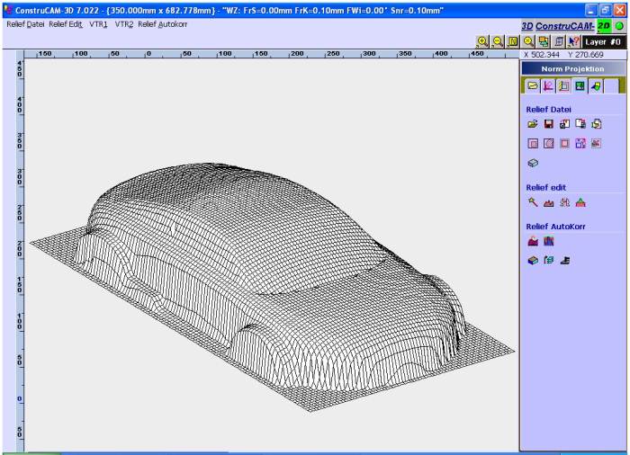Select the magic wand relief edit tool
Screen dimensions: 630x455
coord(532,203)
